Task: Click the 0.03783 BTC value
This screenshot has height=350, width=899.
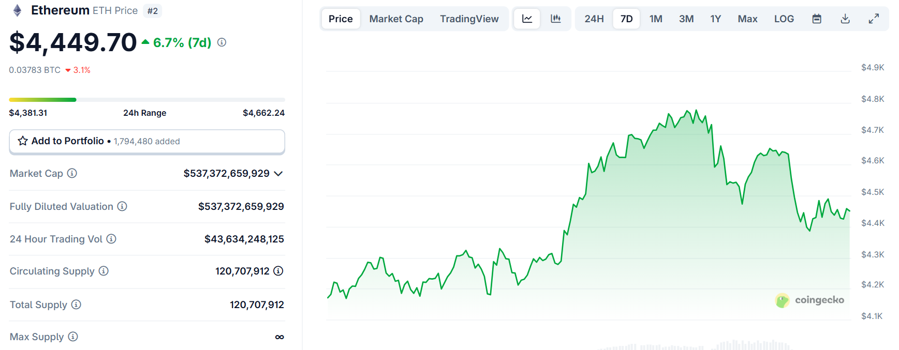Action: (x=35, y=70)
